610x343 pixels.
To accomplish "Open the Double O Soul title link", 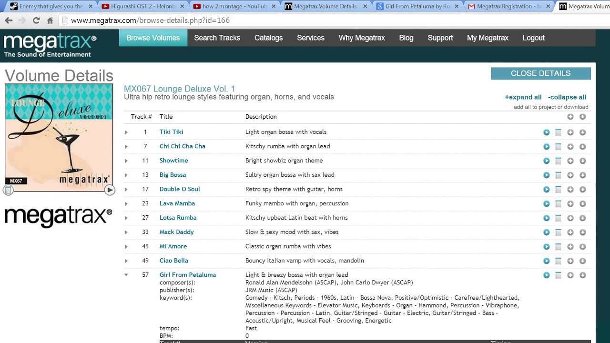I will pyautogui.click(x=180, y=189).
